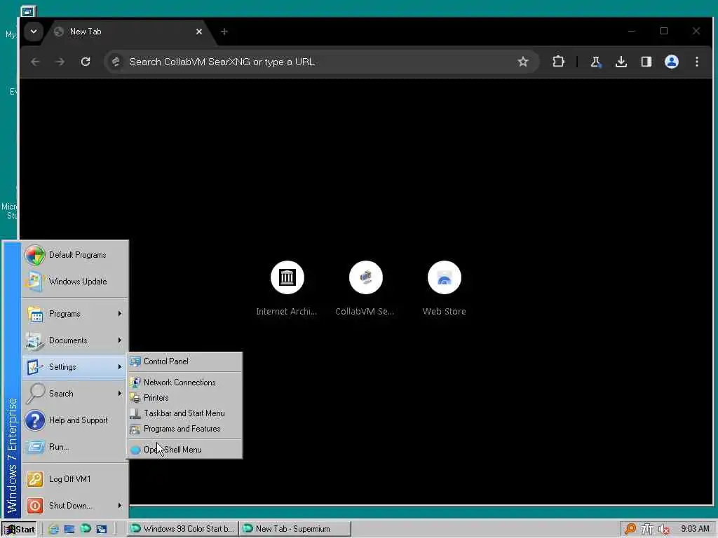The height and width of the screenshot is (538, 718).
Task: Switch to Windows 98 Color Start taskbar button
Action: click(x=182, y=529)
